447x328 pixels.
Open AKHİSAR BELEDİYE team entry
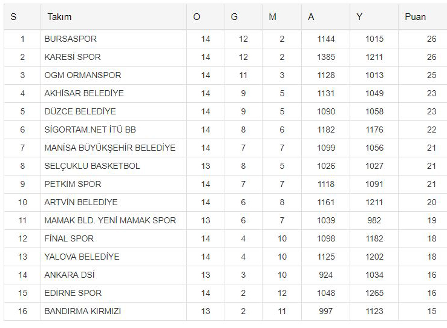[x=84, y=93]
